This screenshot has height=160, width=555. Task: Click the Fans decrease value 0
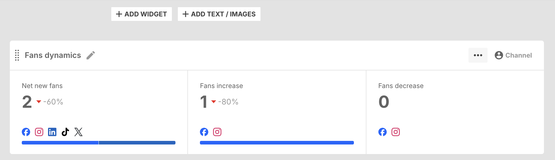[384, 102]
